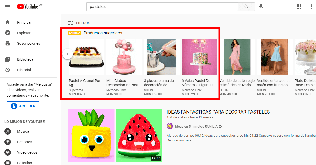Go to Videojuegos section

[x=27, y=152]
